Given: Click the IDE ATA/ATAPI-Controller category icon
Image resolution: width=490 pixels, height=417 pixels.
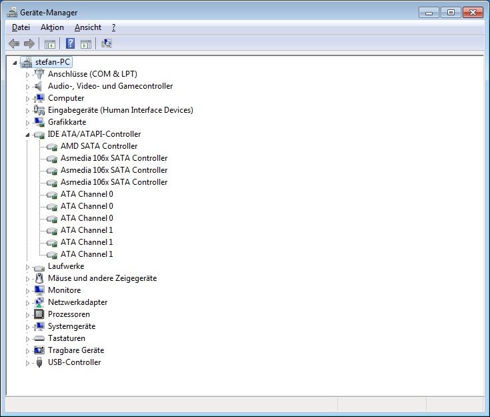Looking at the screenshot, I should point(39,135).
